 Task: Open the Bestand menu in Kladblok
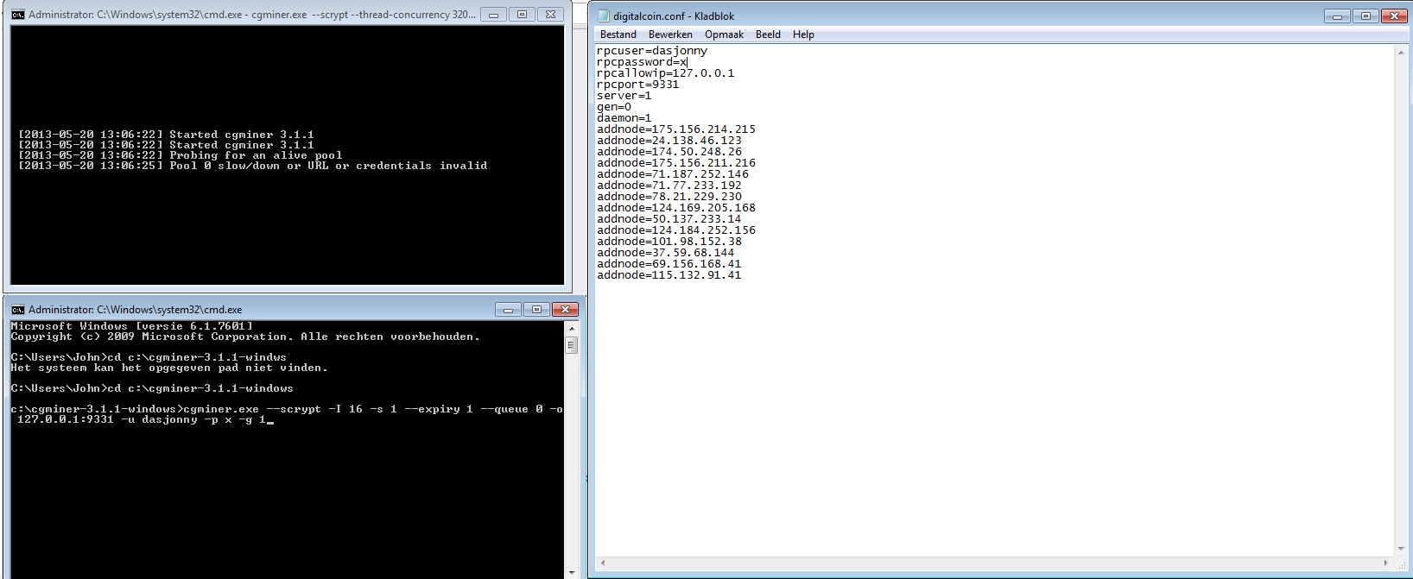(618, 35)
